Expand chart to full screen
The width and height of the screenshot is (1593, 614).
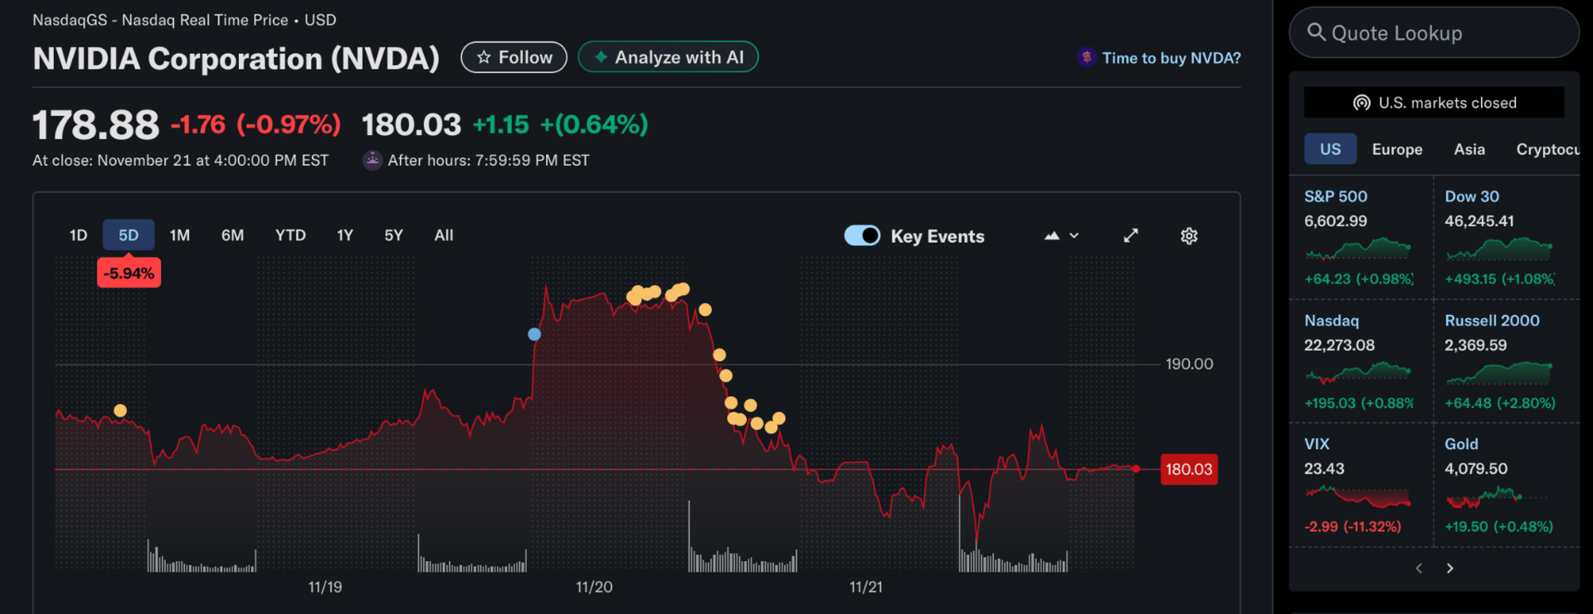(x=1131, y=236)
